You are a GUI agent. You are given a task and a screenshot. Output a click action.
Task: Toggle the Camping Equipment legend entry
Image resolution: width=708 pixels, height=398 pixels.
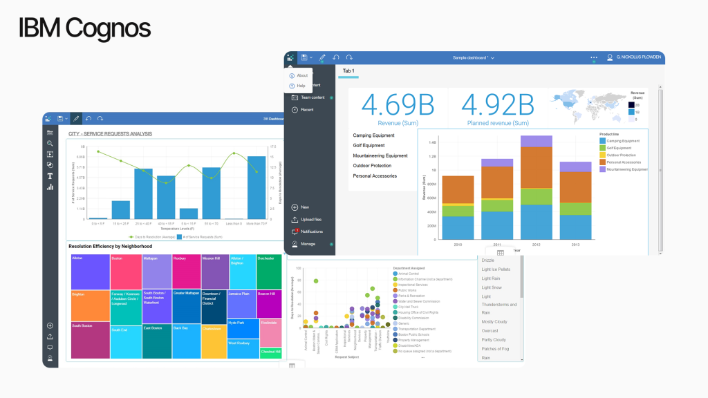(619, 141)
